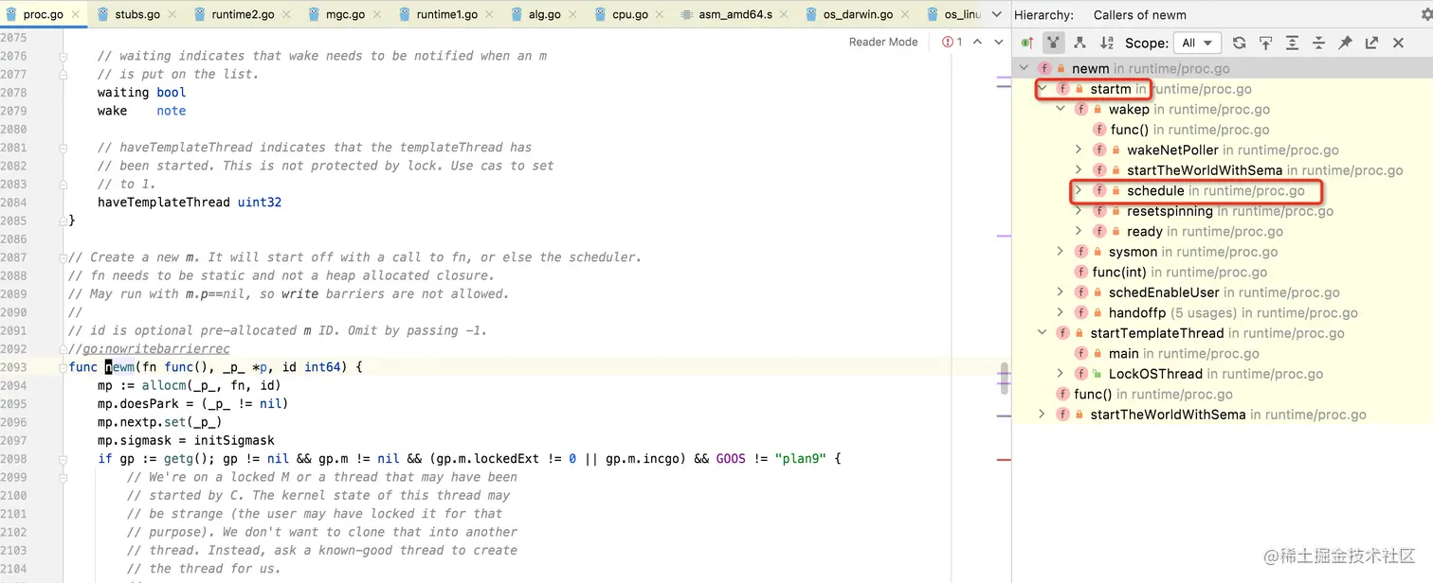Click the editor vertical scrollbar thumb
Screen dimensions: 1433x583
coord(1005,379)
